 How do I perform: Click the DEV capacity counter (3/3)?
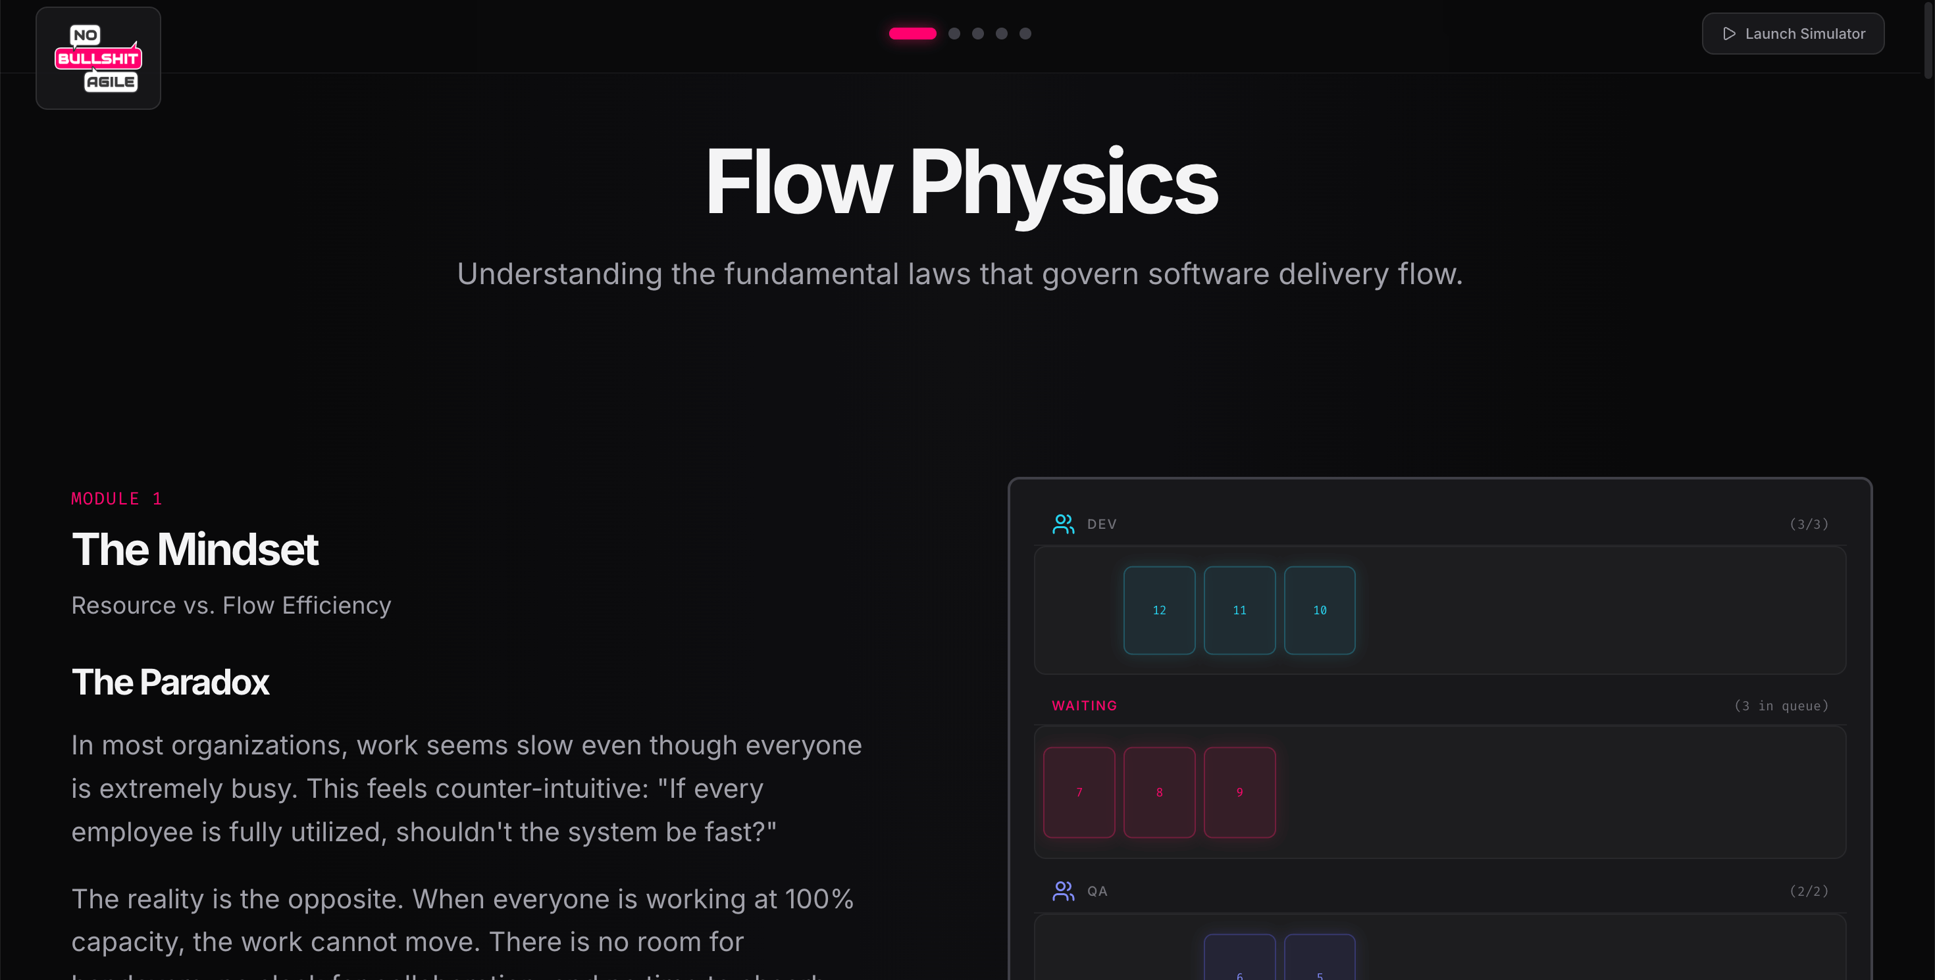click(1811, 524)
